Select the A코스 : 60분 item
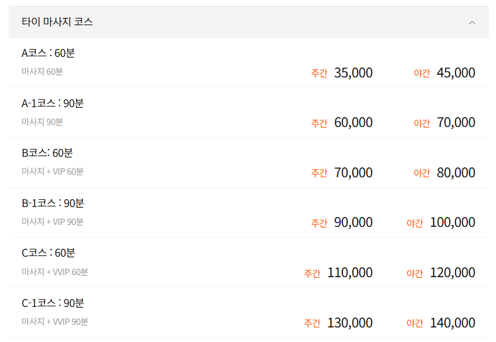 click(x=48, y=53)
